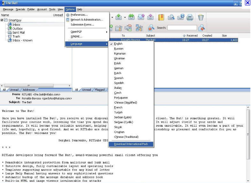Viewport: 251px width, 183px height.
Task: Choose Chinese (Simplified) as the language
Action: tap(125, 103)
